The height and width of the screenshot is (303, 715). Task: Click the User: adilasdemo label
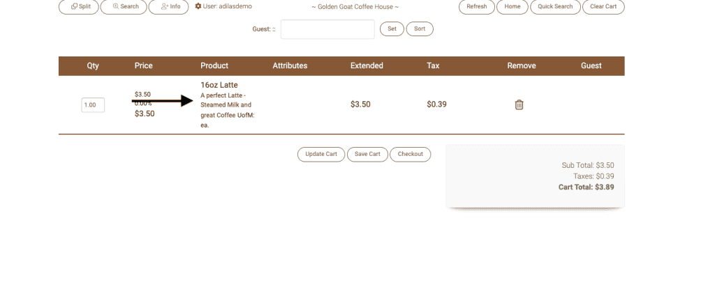pyautogui.click(x=227, y=6)
